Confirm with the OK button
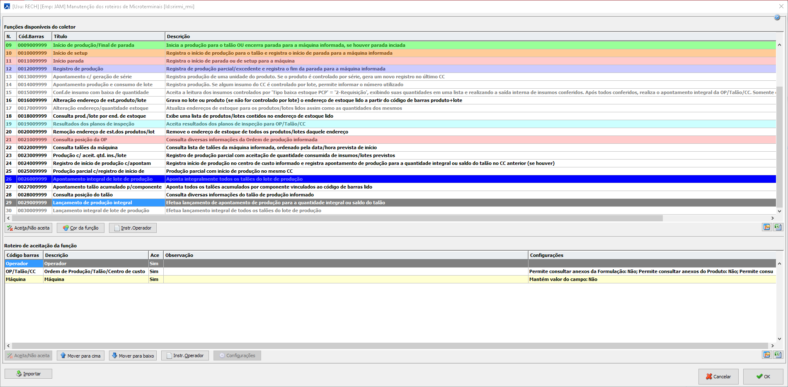Image resolution: width=788 pixels, height=387 pixels. (763, 377)
